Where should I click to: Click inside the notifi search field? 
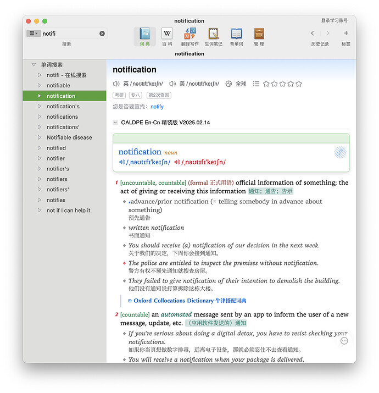[70, 34]
